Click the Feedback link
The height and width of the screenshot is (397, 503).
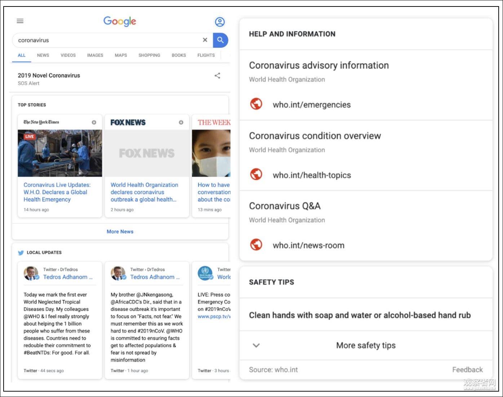coord(467,370)
